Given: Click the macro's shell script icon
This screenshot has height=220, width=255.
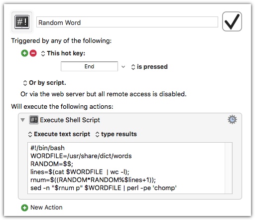Looking at the screenshot, I should pyautogui.click(x=22, y=22).
